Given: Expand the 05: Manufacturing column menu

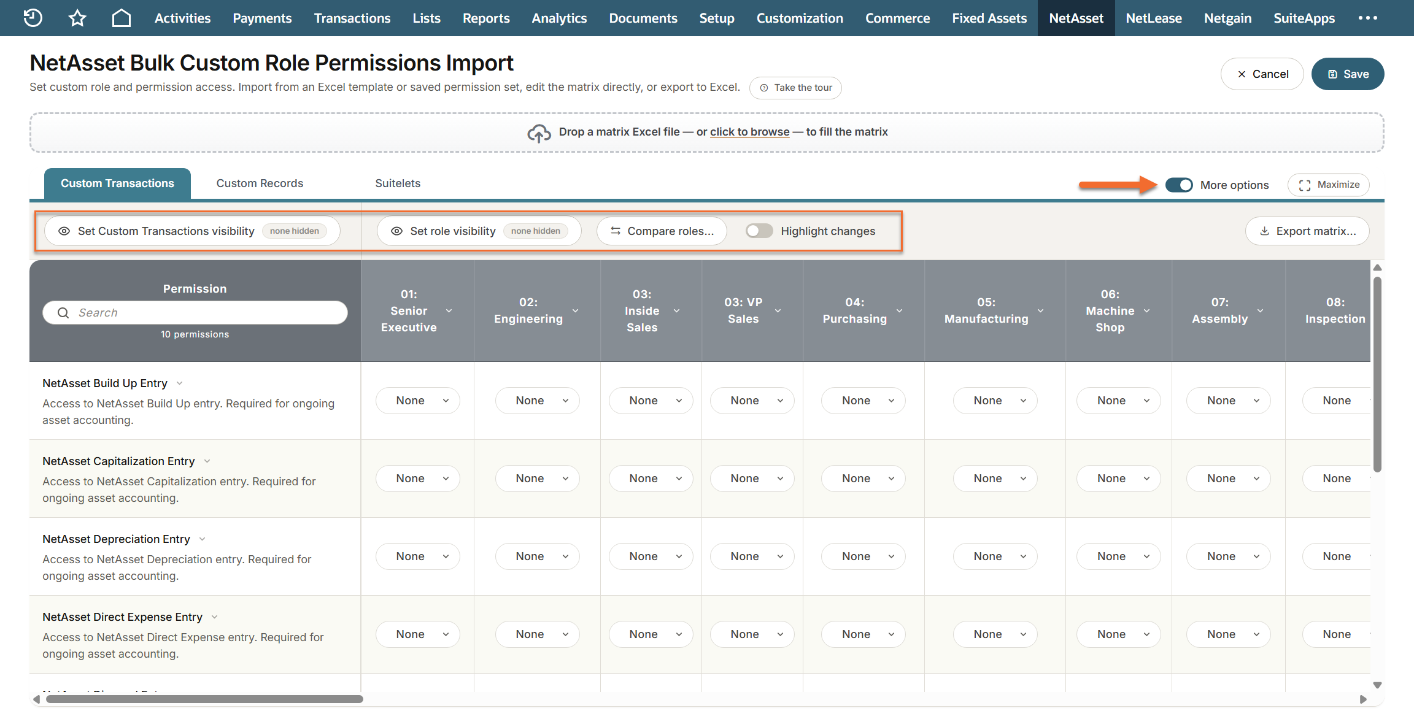Looking at the screenshot, I should [x=1041, y=311].
